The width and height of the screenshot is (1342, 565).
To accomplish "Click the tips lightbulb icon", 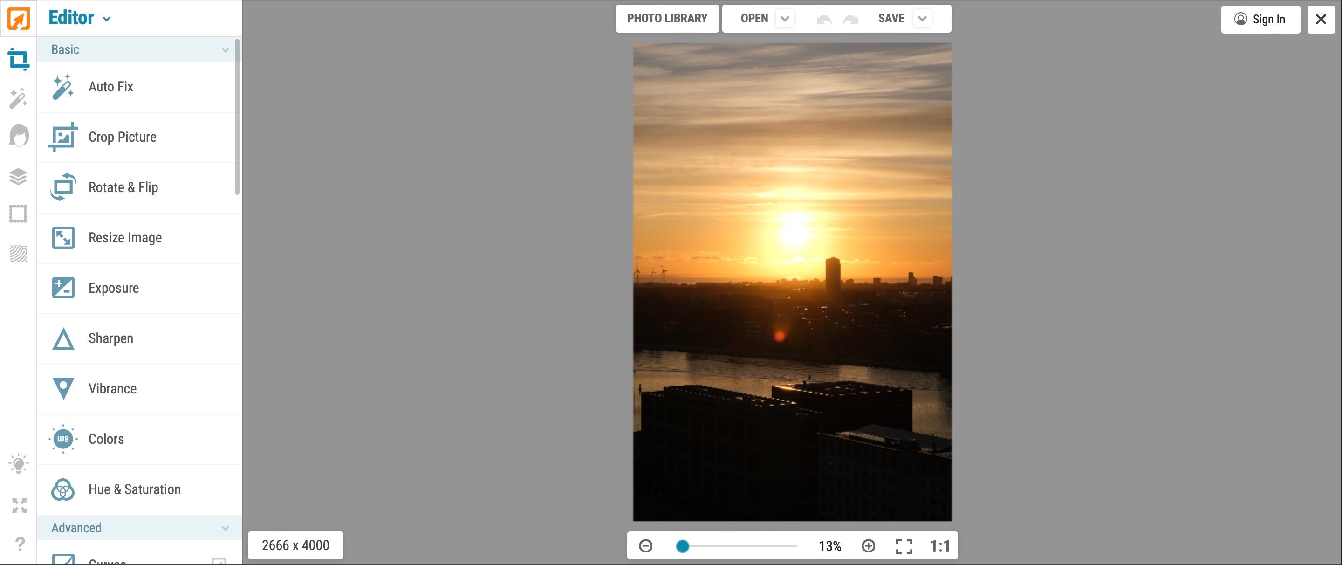I will pyautogui.click(x=18, y=463).
